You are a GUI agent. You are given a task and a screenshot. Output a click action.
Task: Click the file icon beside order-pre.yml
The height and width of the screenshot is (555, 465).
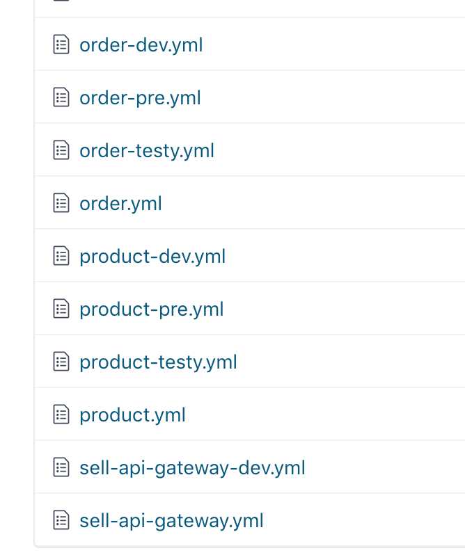61,97
